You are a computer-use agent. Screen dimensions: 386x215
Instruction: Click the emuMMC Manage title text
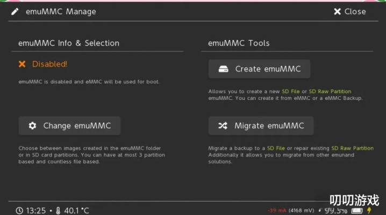[x=61, y=12]
